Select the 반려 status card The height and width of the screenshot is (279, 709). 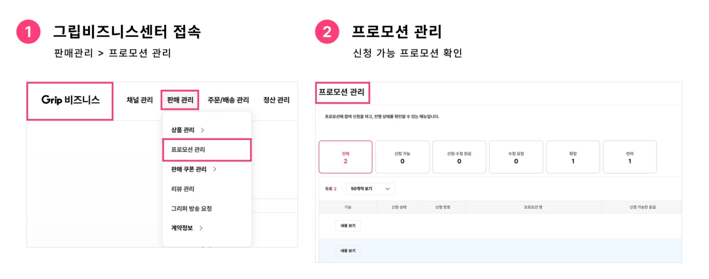coord(629,157)
